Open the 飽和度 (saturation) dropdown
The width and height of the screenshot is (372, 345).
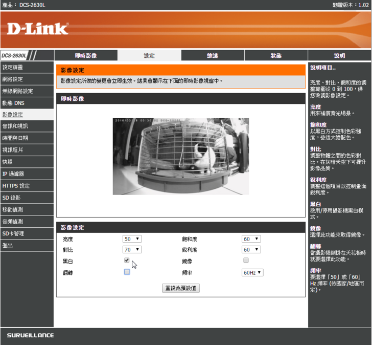pos(251,239)
